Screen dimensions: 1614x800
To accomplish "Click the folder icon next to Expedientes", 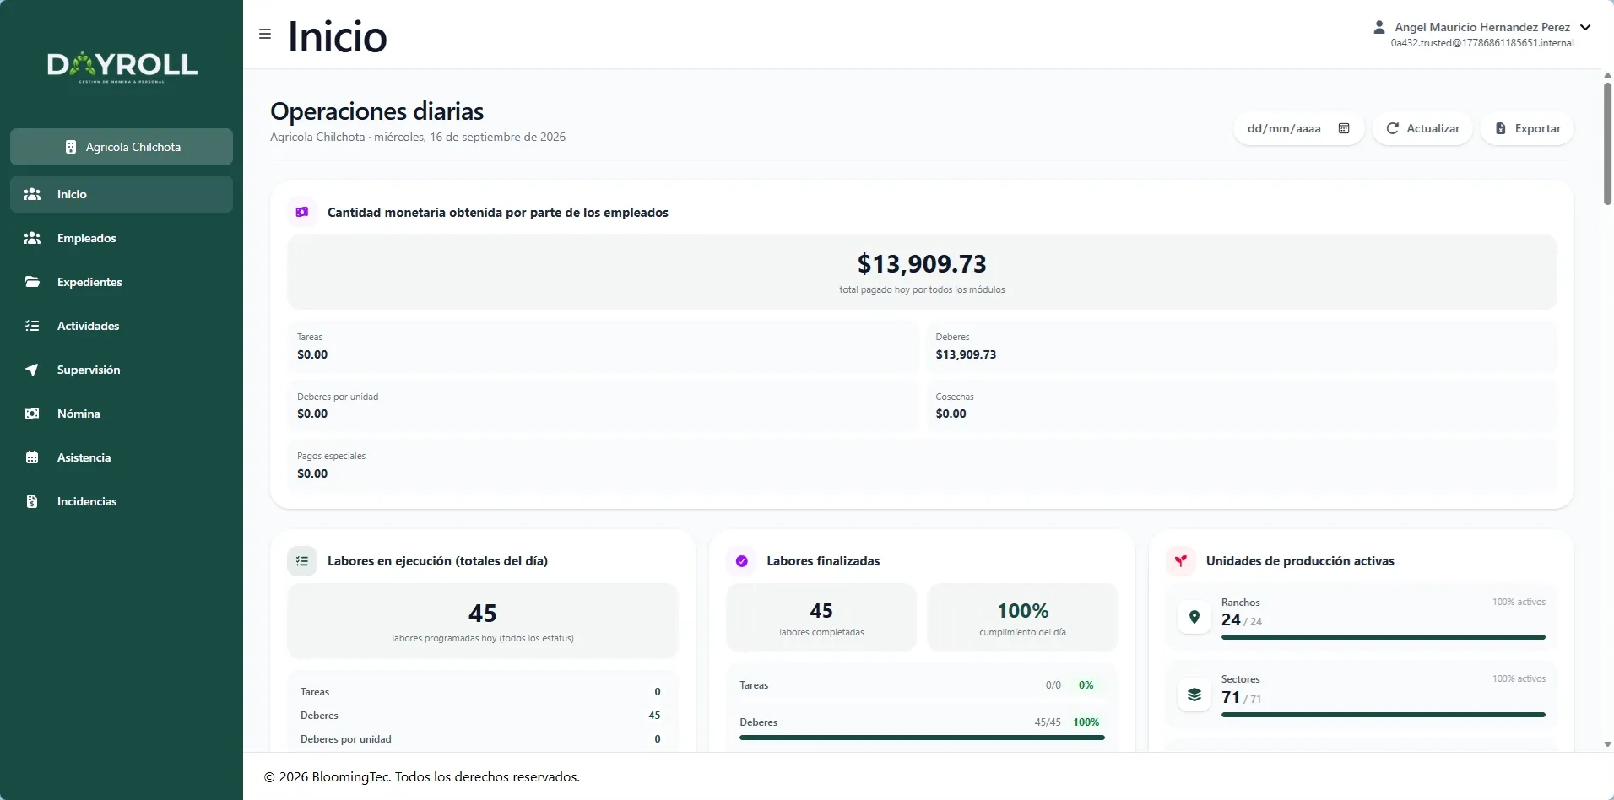I will [x=32, y=282].
